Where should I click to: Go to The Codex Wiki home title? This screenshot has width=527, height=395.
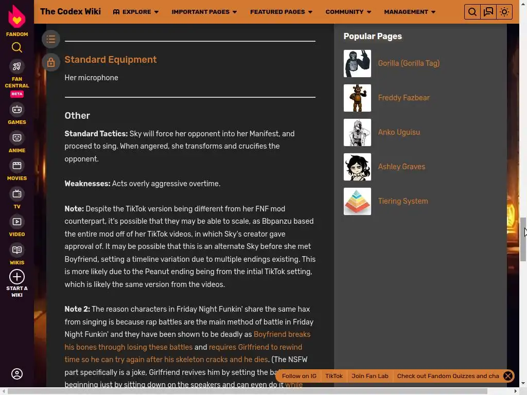(70, 12)
